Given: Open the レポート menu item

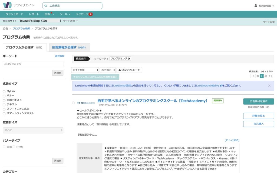Looking at the screenshot, I should coord(34,14).
